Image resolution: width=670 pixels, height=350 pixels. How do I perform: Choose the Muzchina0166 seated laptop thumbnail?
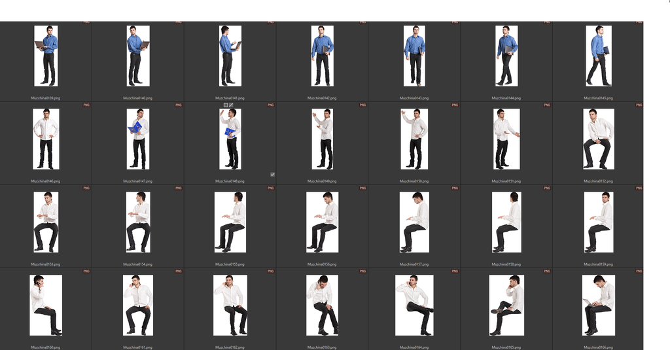click(598, 305)
